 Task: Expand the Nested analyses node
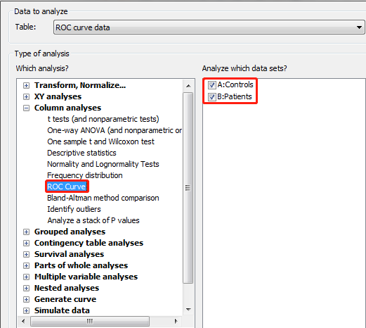coord(26,288)
